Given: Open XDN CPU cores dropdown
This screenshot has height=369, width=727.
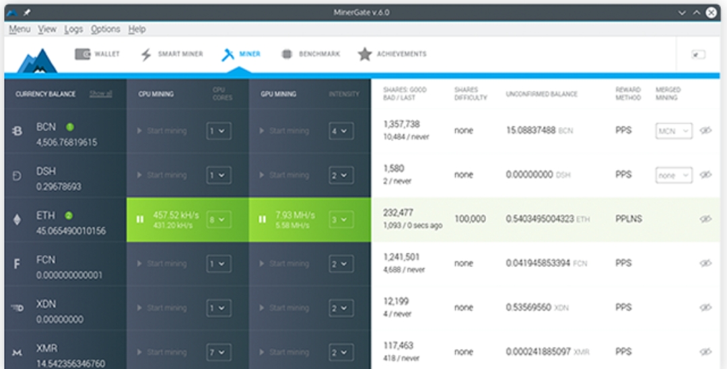Looking at the screenshot, I should (x=219, y=309).
